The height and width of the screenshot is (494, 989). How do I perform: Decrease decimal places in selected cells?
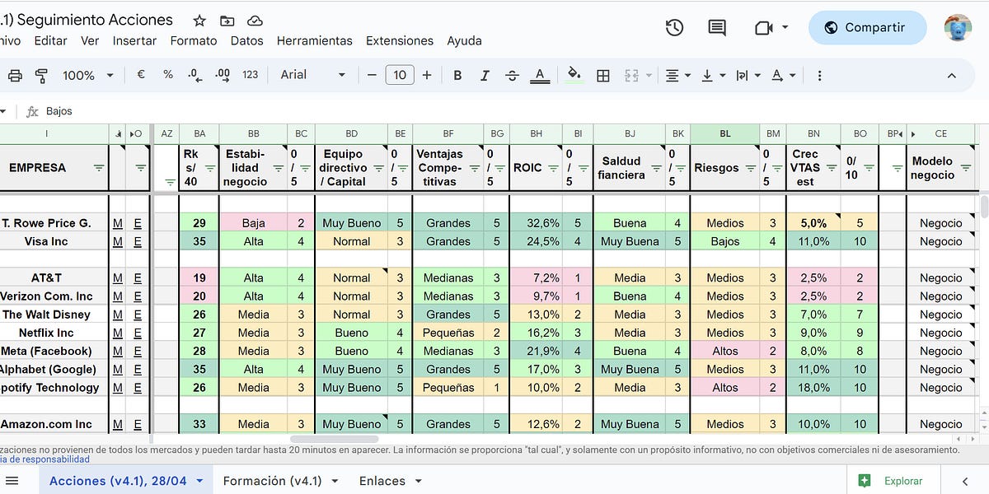click(193, 74)
